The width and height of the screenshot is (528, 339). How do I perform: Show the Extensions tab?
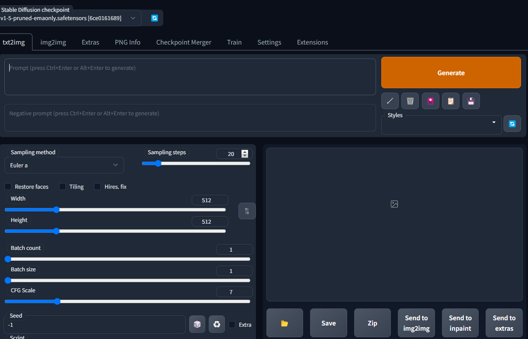(313, 42)
